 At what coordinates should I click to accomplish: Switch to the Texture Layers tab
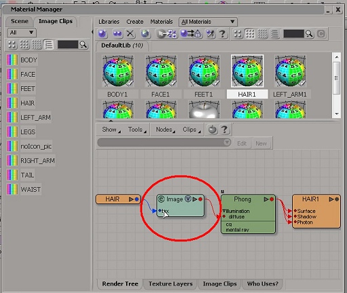[171, 284]
